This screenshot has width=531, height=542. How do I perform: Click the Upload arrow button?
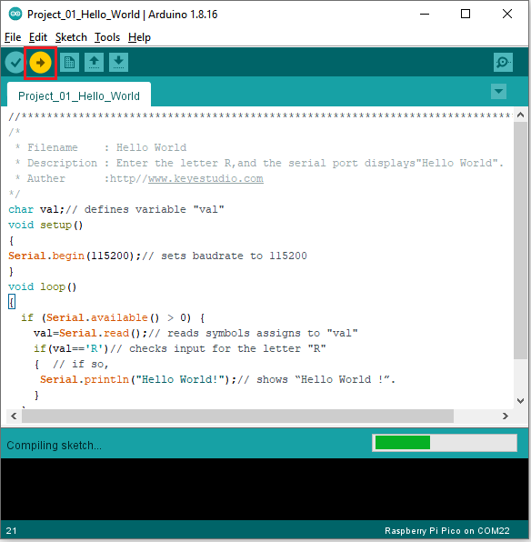[40, 63]
